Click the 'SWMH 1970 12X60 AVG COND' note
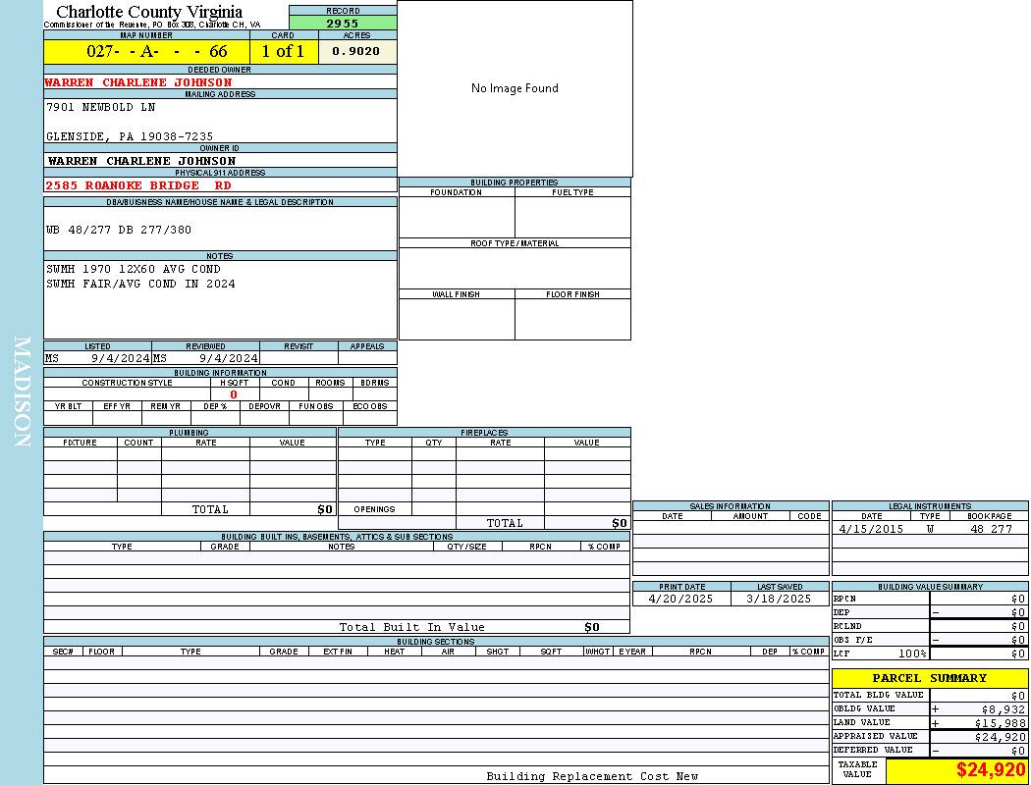Viewport: 1031px width, 785px height. click(x=134, y=269)
